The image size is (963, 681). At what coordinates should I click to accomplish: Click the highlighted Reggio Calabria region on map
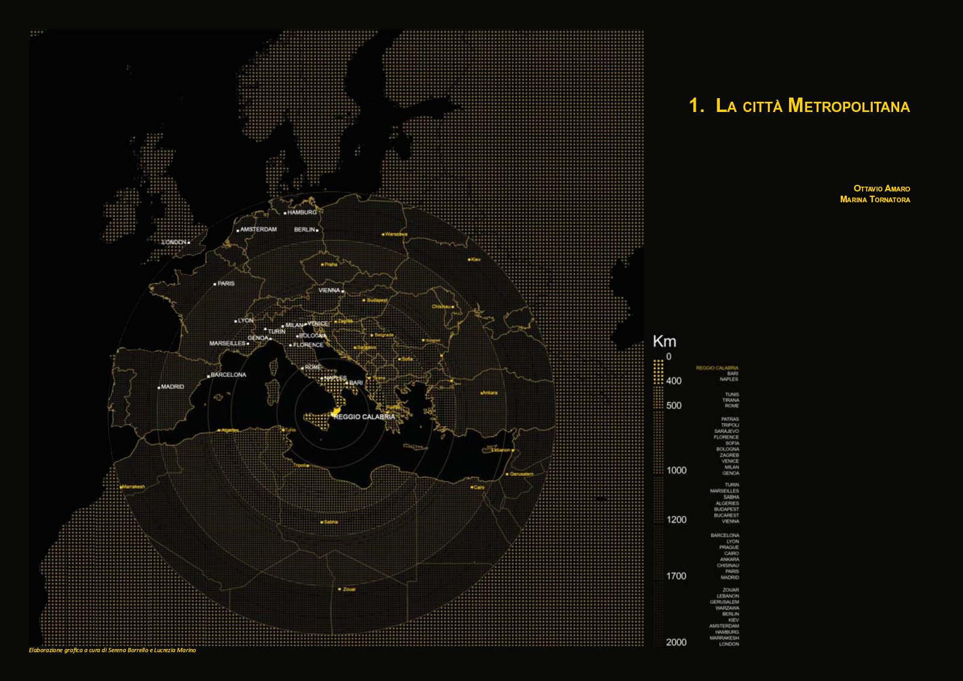[x=337, y=411]
